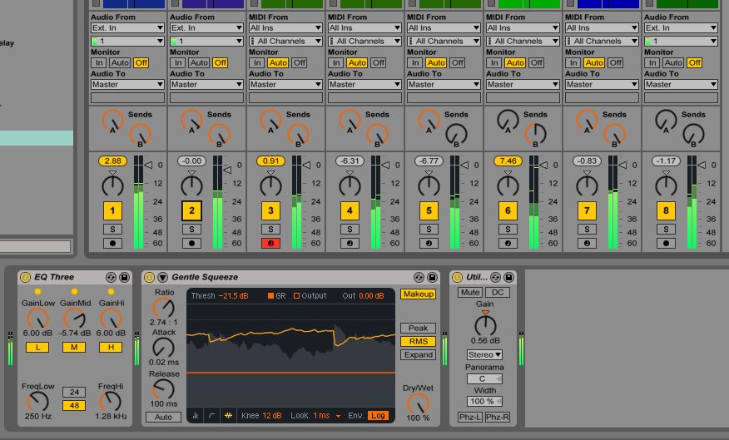Toggle the EQ Three device activator

(x=25, y=277)
